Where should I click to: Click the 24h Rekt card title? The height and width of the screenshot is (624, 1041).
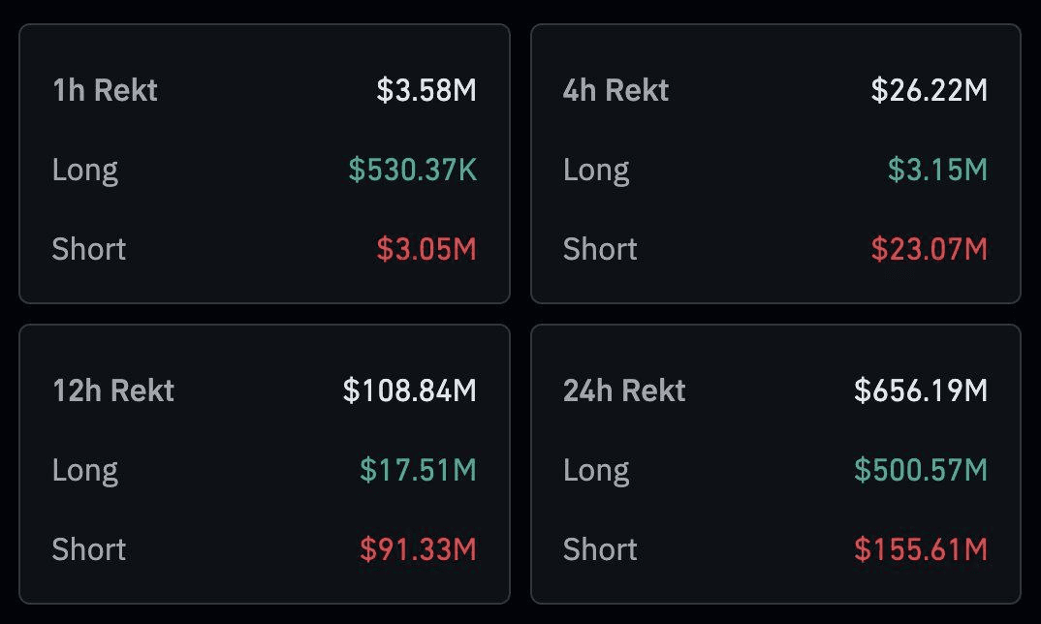624,391
